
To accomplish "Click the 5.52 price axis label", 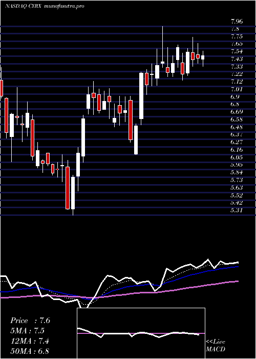I will (237, 195).
